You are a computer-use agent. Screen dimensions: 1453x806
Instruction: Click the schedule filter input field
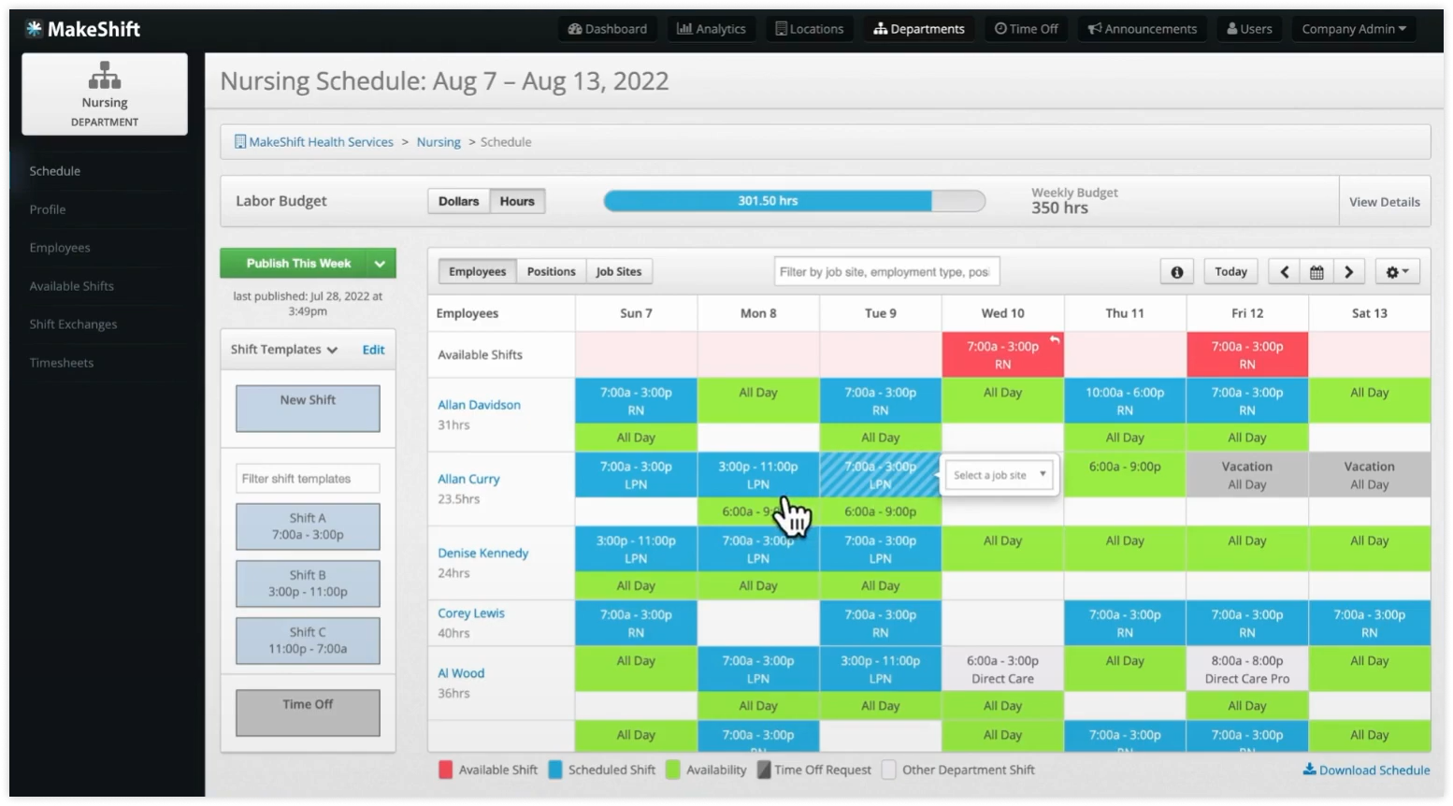coord(887,272)
